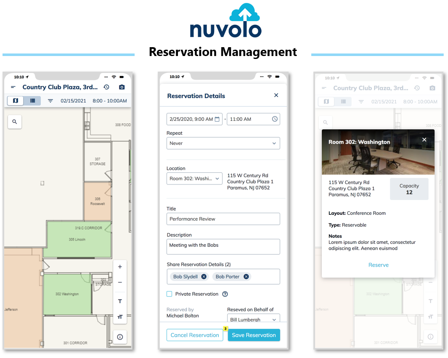Open the hamburger menu in the map header
This screenshot has height=358, width=448.
(x=13, y=87)
